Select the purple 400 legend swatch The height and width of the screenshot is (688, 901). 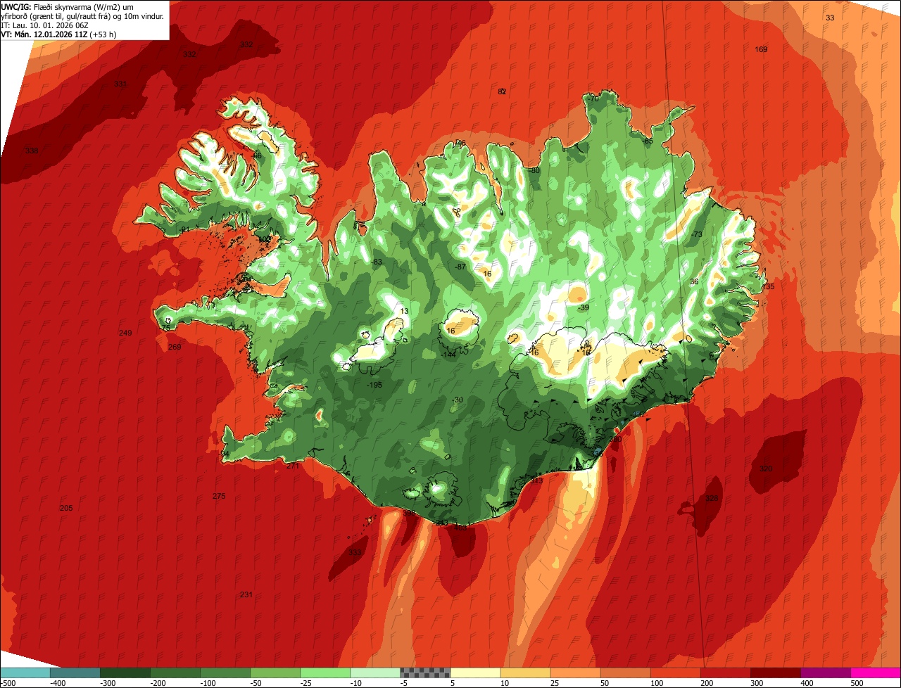(826, 673)
